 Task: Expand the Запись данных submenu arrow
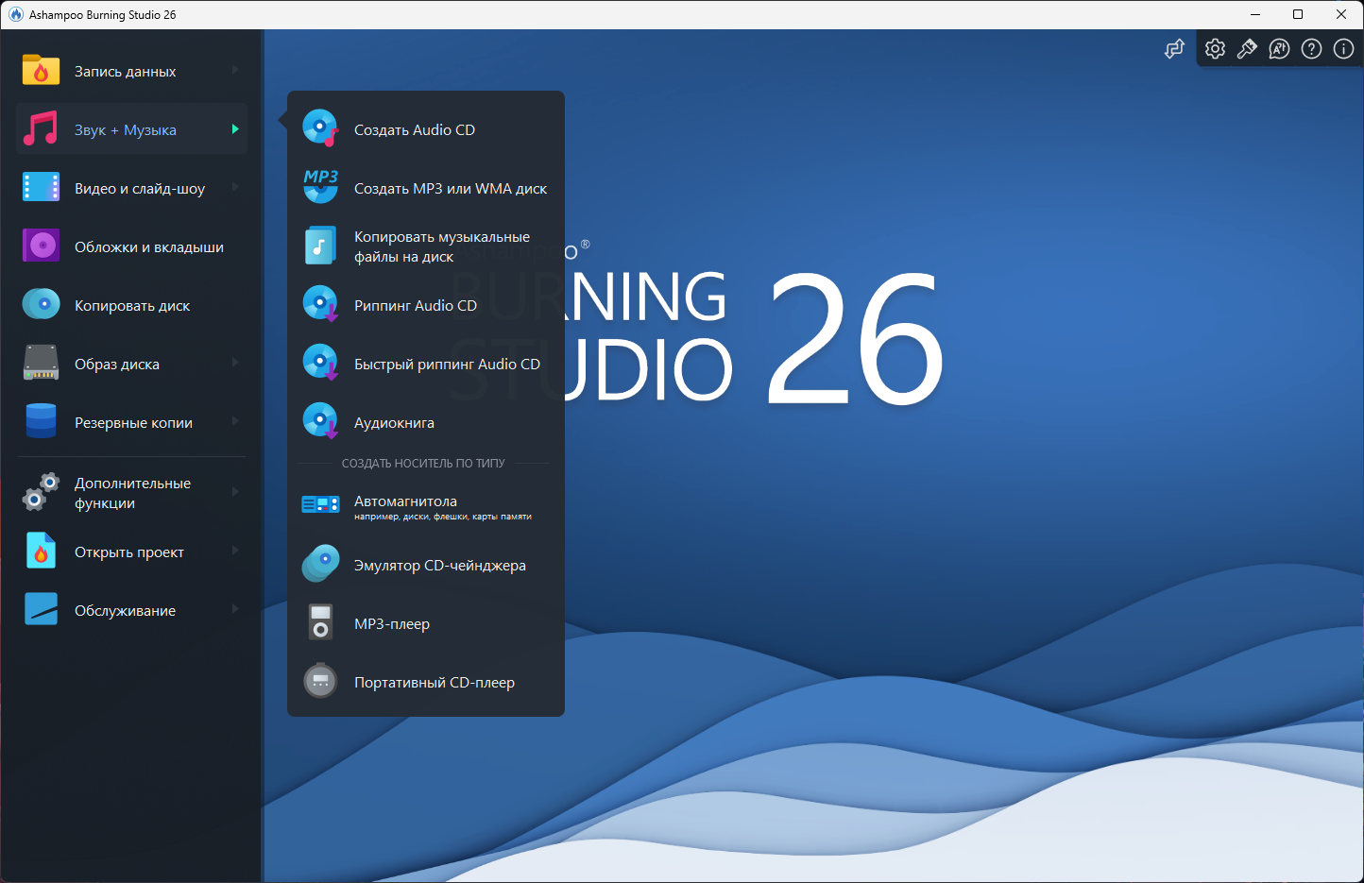pos(235,70)
